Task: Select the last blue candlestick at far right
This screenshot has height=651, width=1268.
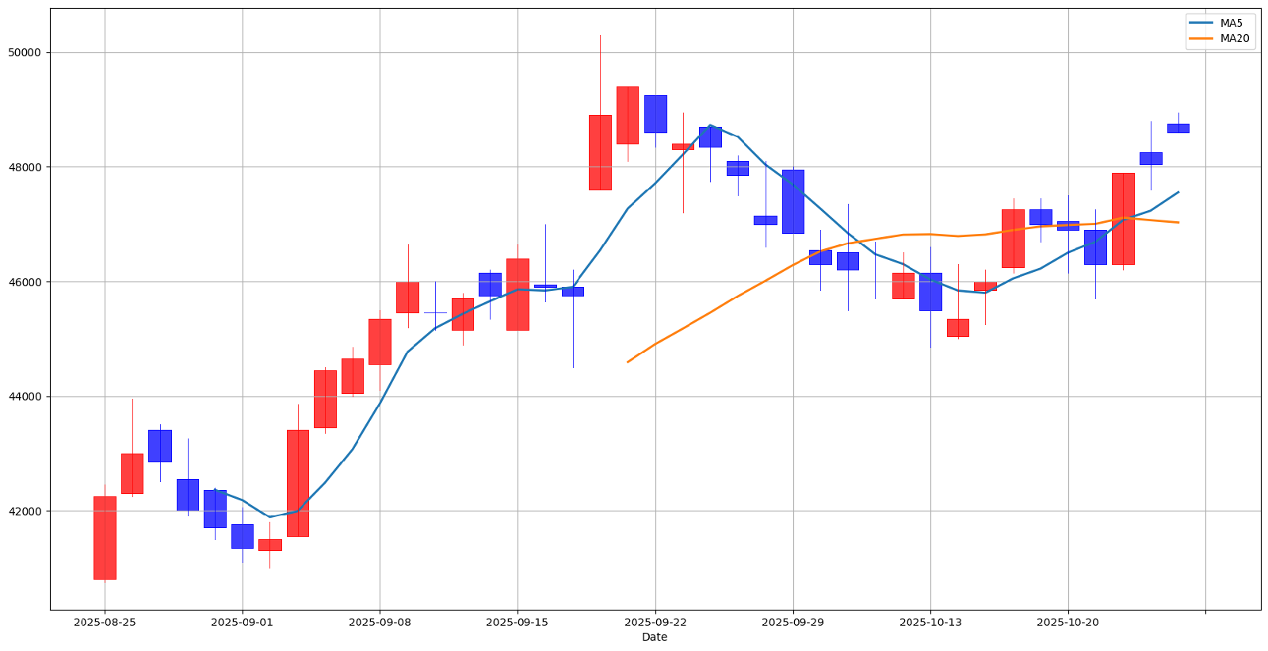Action: pos(1178,128)
